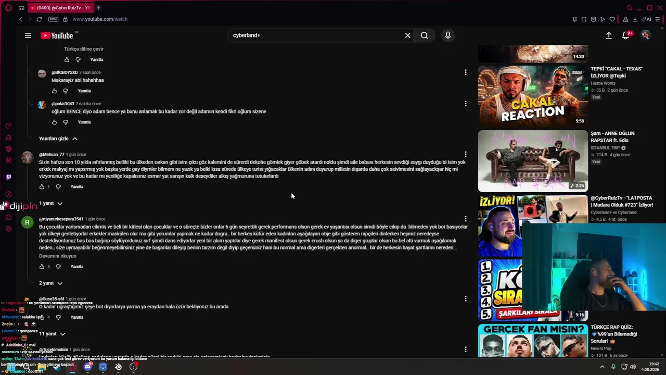
Task: Like the @BIGBOYSXD comment
Action: click(54, 91)
